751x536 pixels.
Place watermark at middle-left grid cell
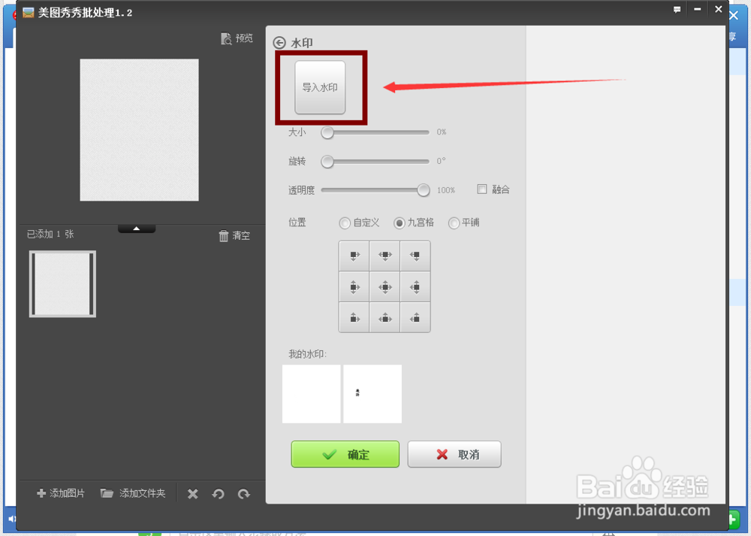[x=354, y=286]
